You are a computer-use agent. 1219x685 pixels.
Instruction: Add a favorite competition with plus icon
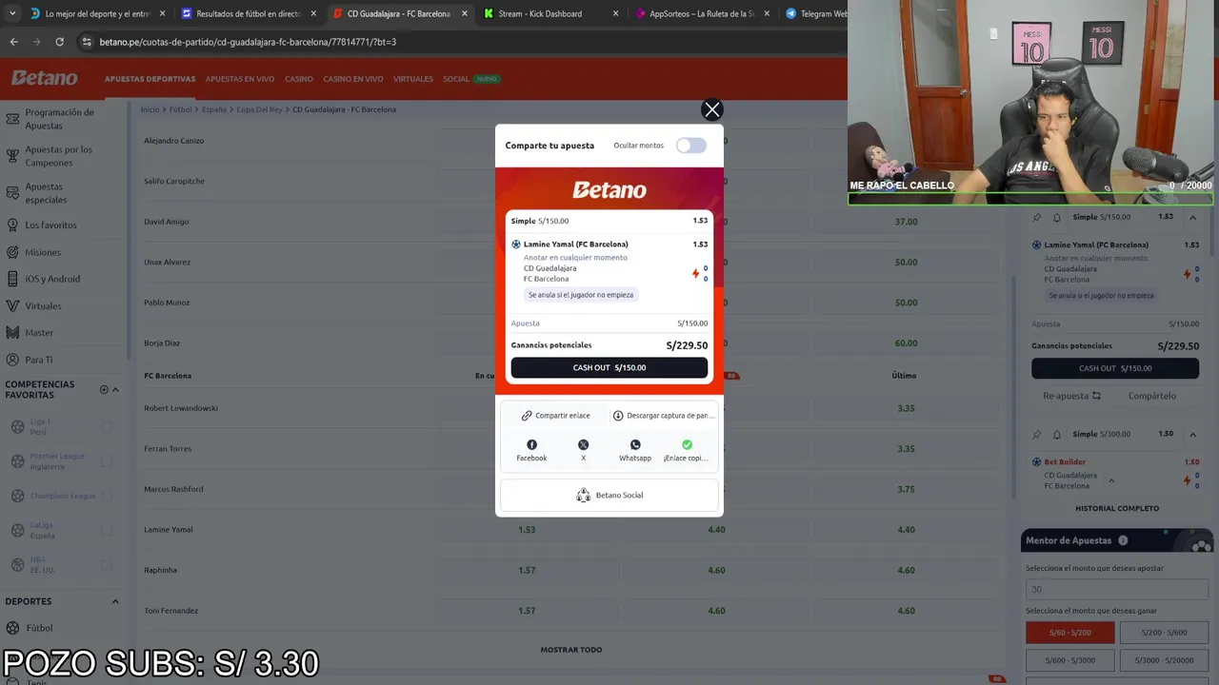[x=104, y=389]
